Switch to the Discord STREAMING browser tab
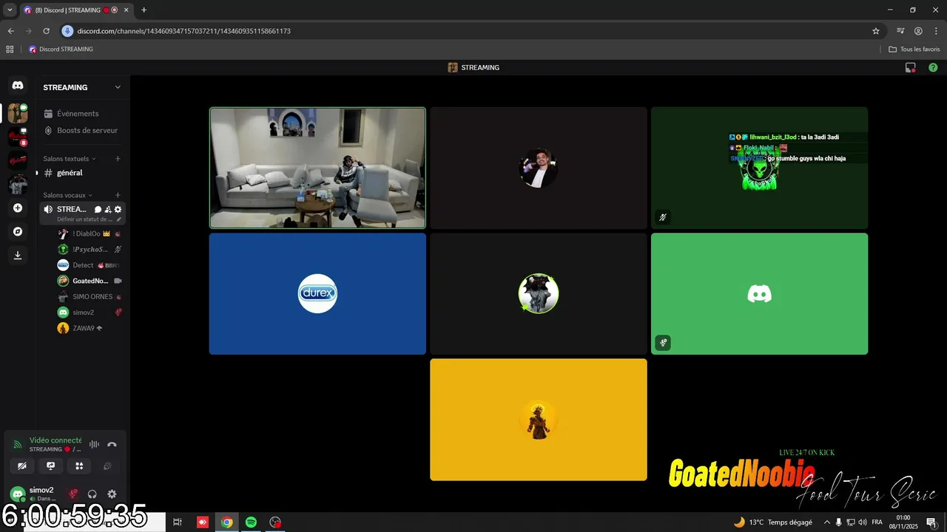The width and height of the screenshot is (947, 532). click(x=75, y=10)
